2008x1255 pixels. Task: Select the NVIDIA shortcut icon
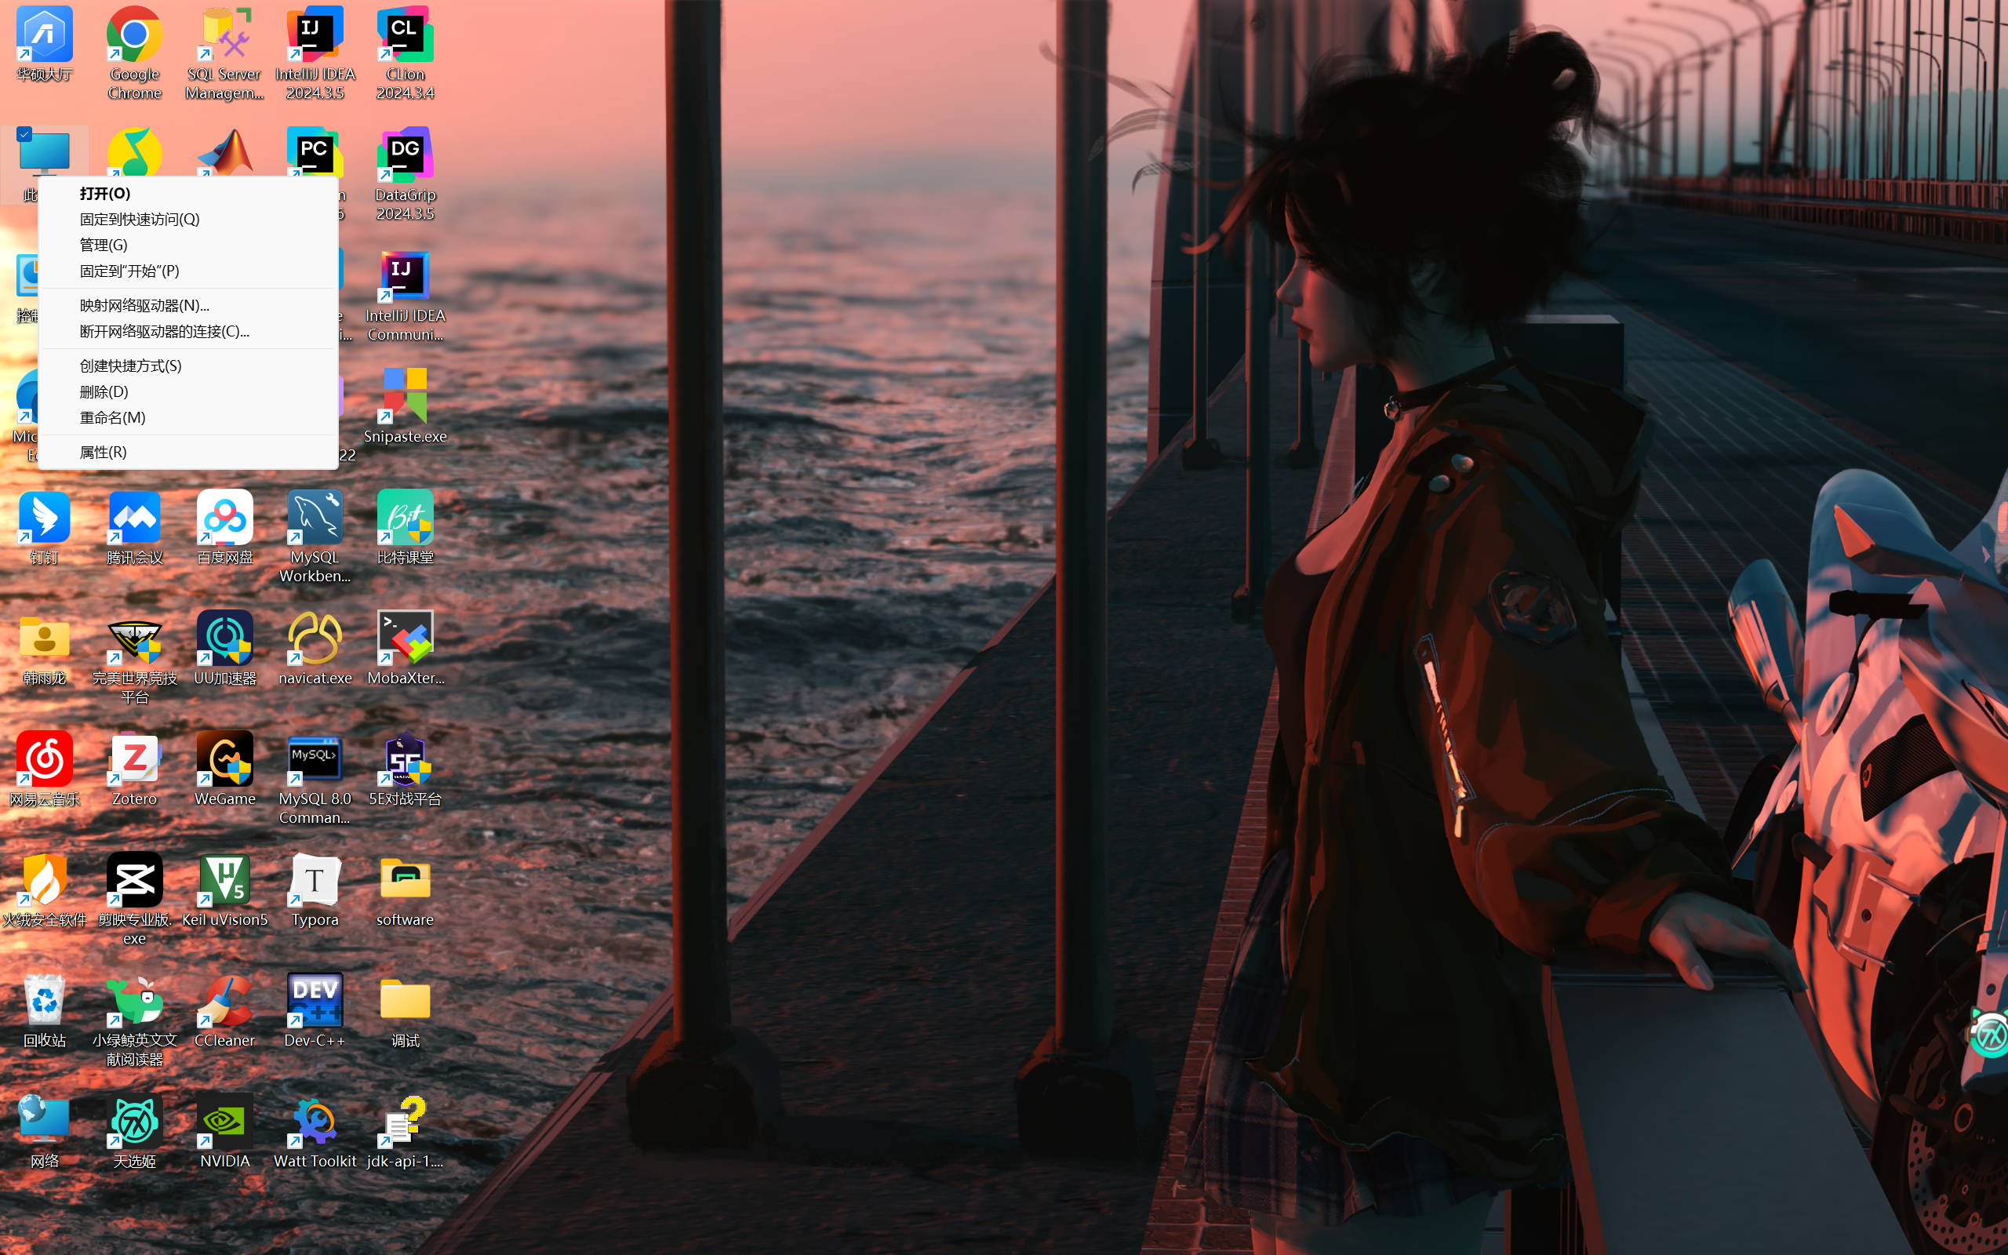[225, 1122]
